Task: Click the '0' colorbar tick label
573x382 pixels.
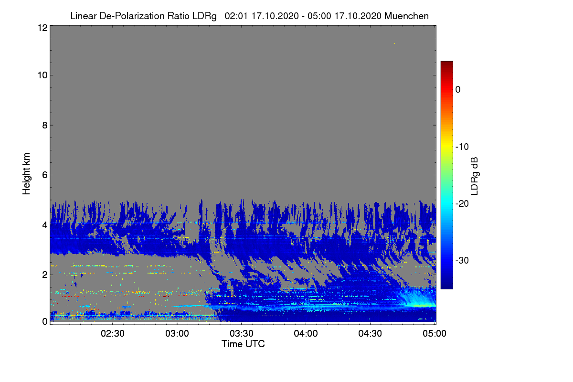Action: [458, 89]
